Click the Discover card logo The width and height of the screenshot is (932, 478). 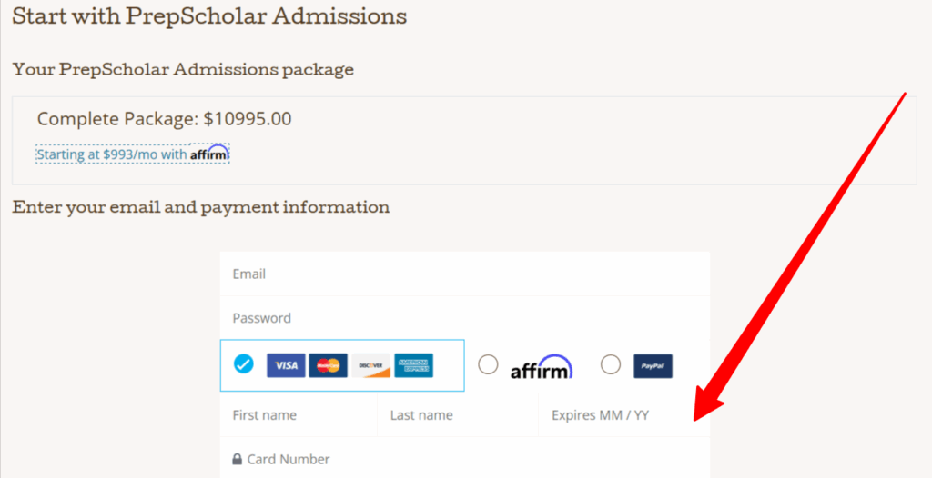(371, 365)
